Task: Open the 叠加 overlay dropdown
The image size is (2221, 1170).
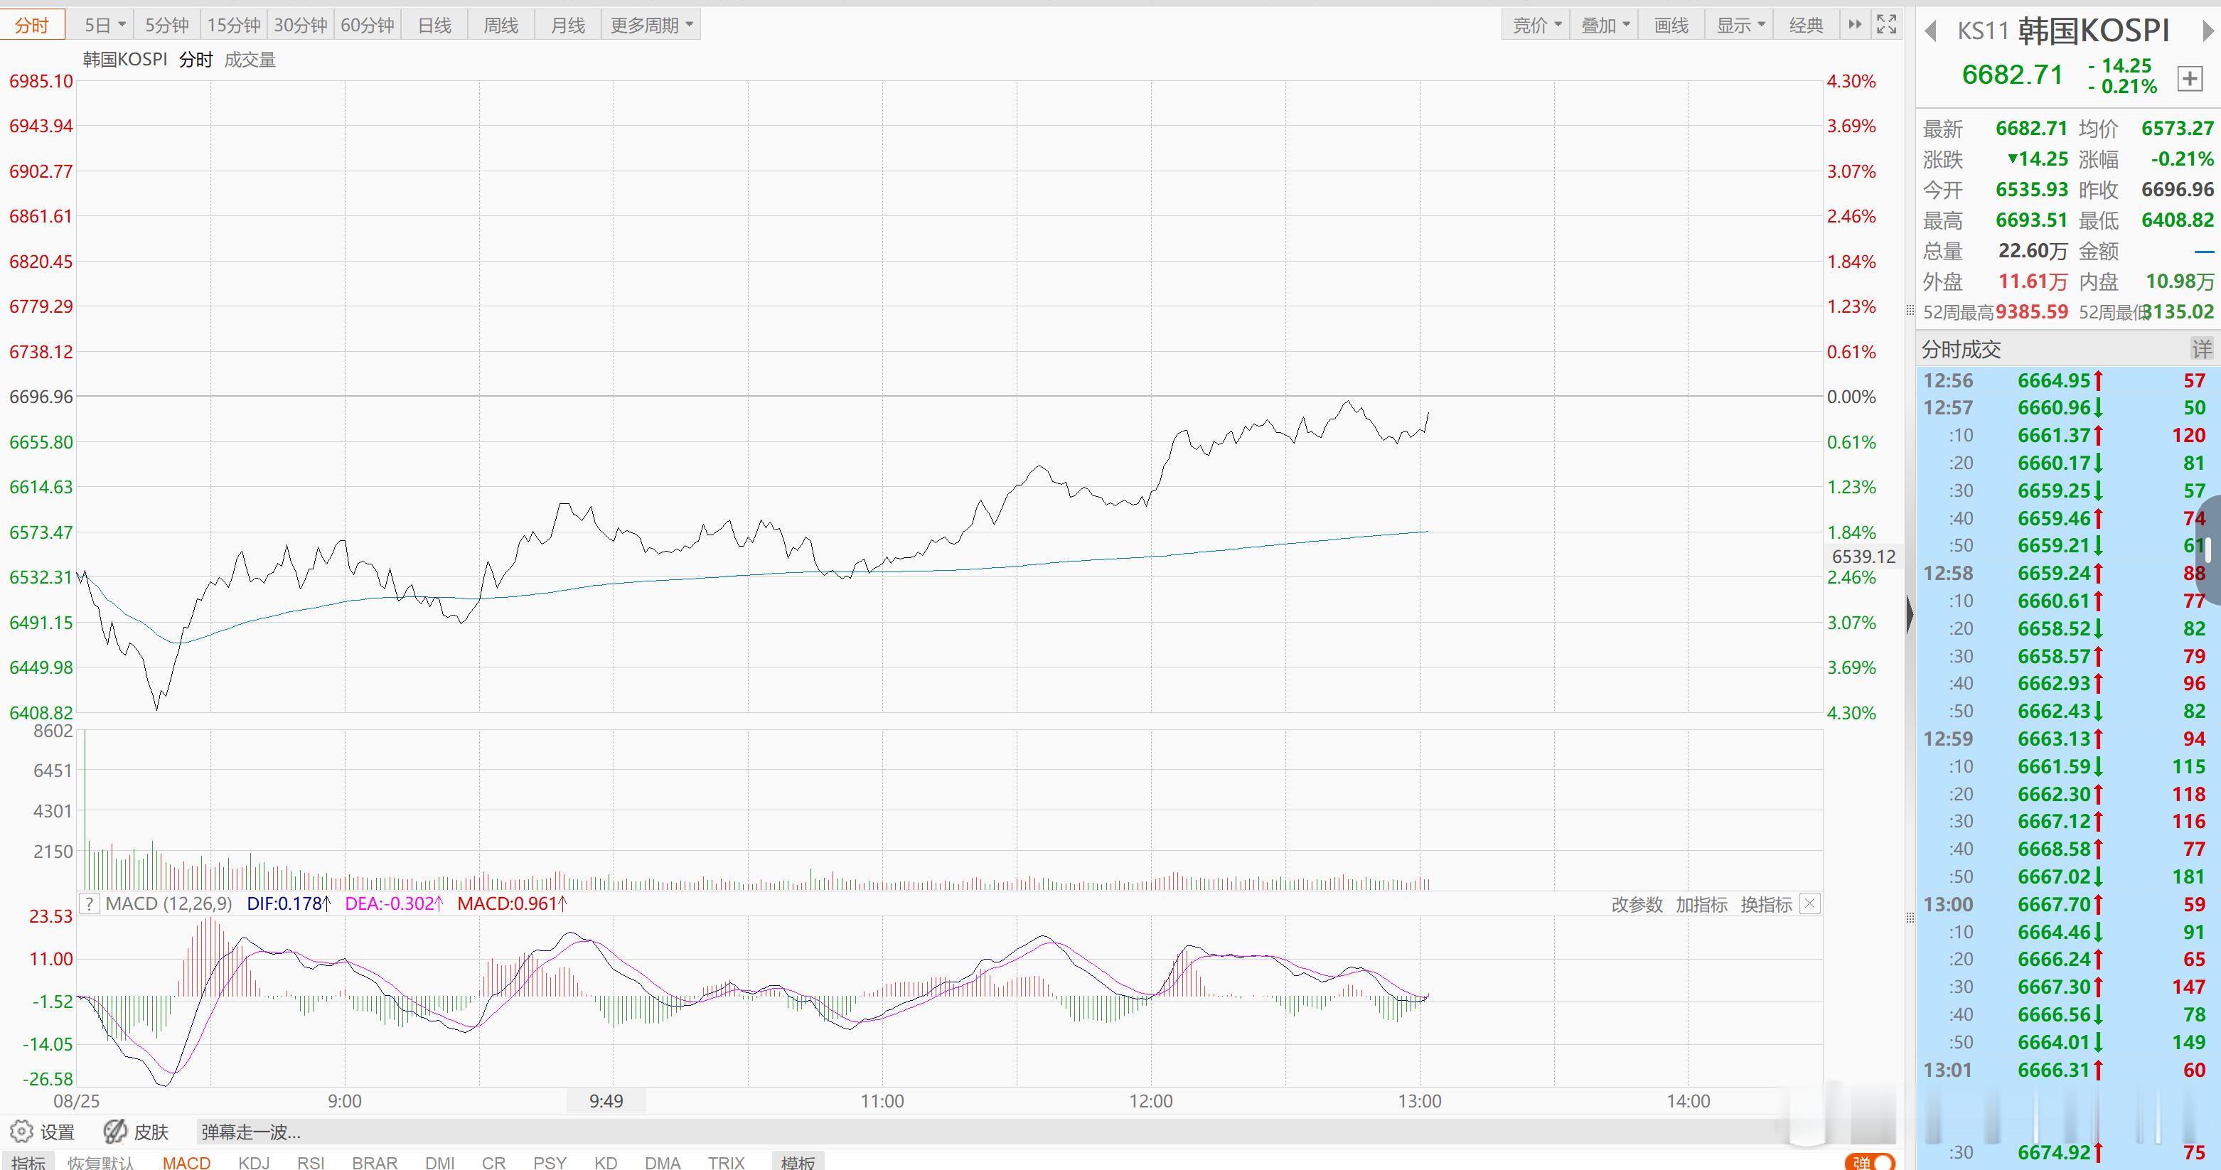Action: (1605, 25)
